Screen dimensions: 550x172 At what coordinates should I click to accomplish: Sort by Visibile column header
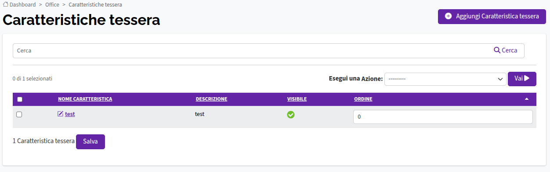[x=297, y=99]
